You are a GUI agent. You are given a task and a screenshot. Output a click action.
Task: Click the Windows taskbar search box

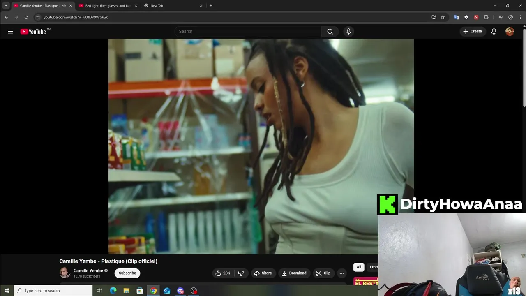coord(53,291)
